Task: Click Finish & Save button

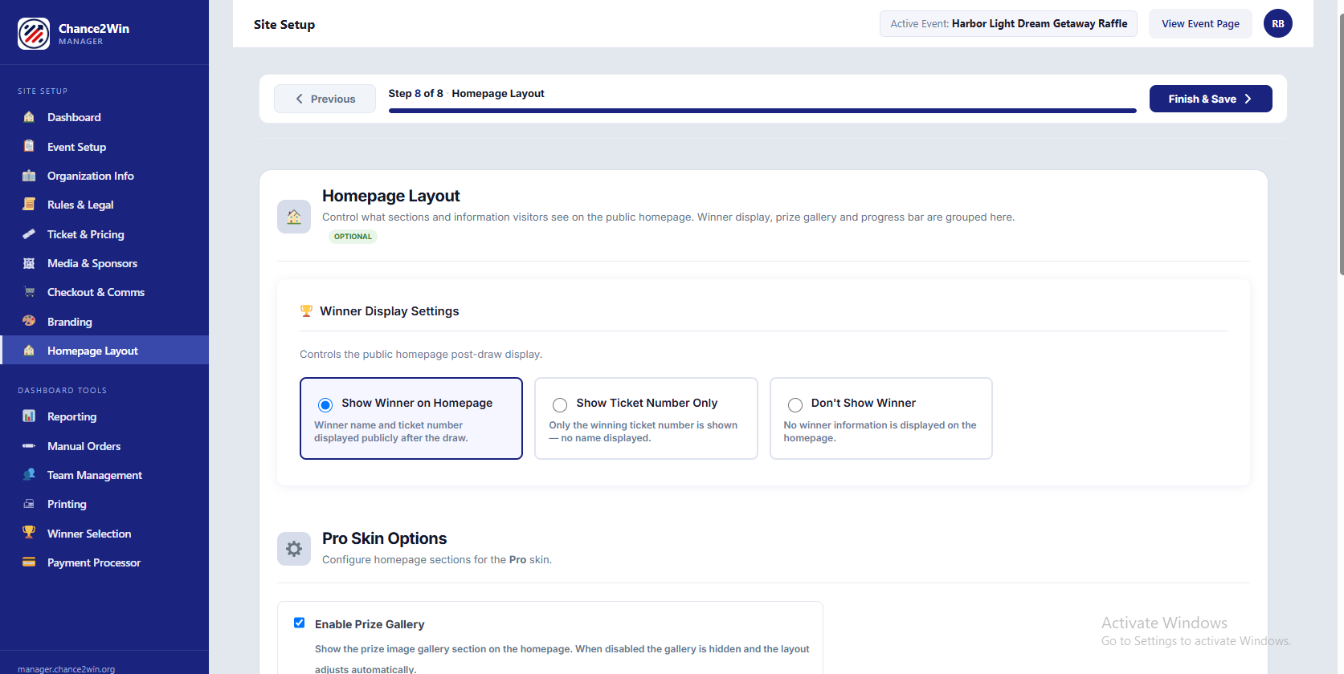Action: (1211, 99)
